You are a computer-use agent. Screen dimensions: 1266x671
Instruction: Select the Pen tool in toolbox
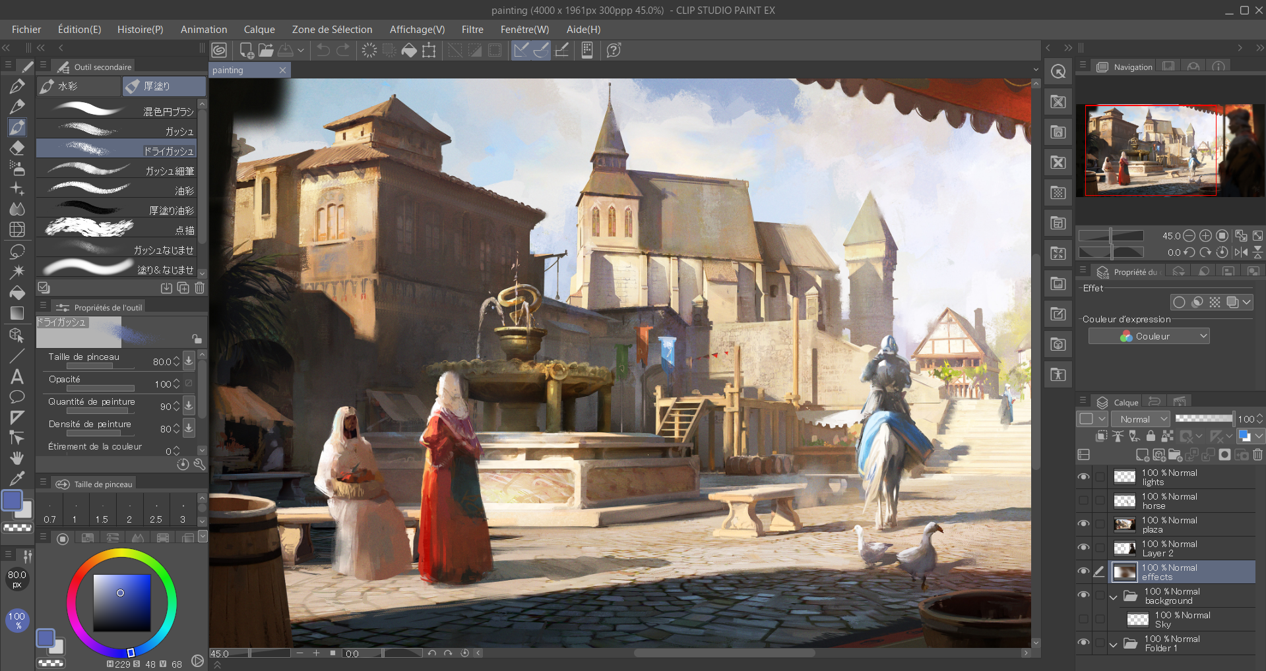[17, 86]
